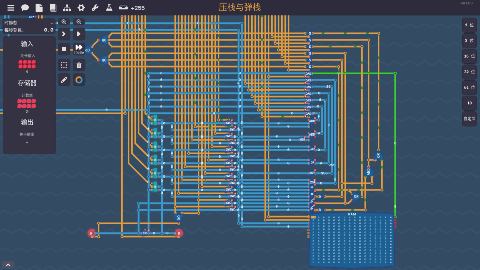Screen dimensions: 480x270
Task: Open the component hierarchy diagram icon
Action: [67, 8]
